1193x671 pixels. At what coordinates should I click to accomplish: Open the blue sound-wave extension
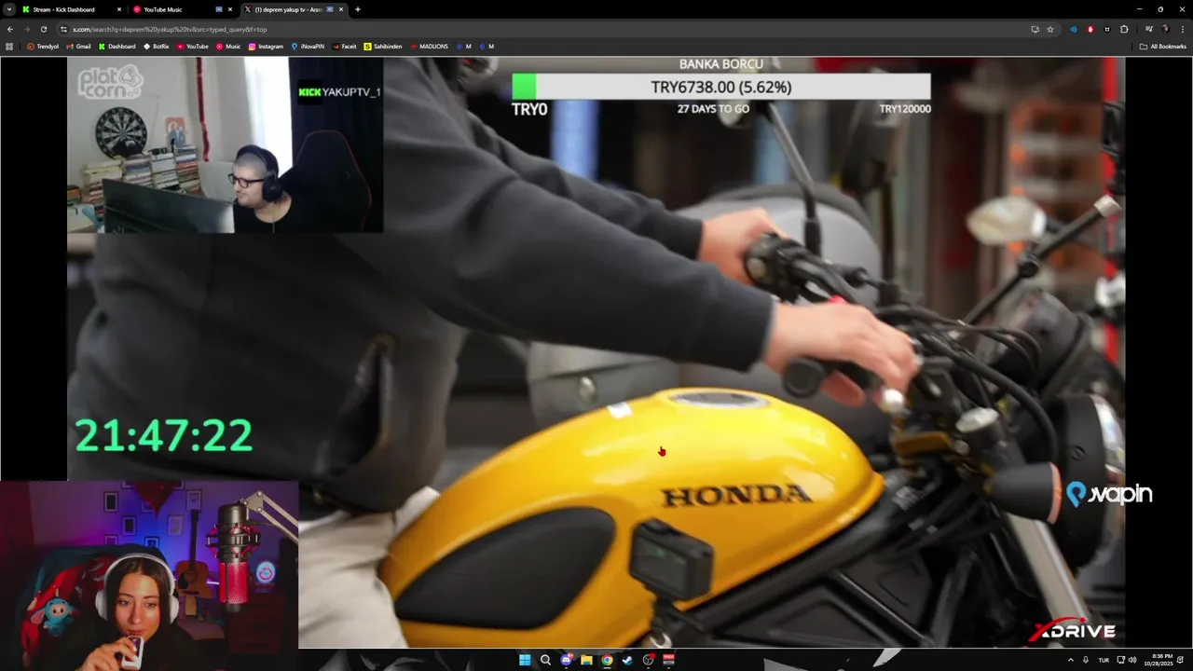pos(1073,29)
